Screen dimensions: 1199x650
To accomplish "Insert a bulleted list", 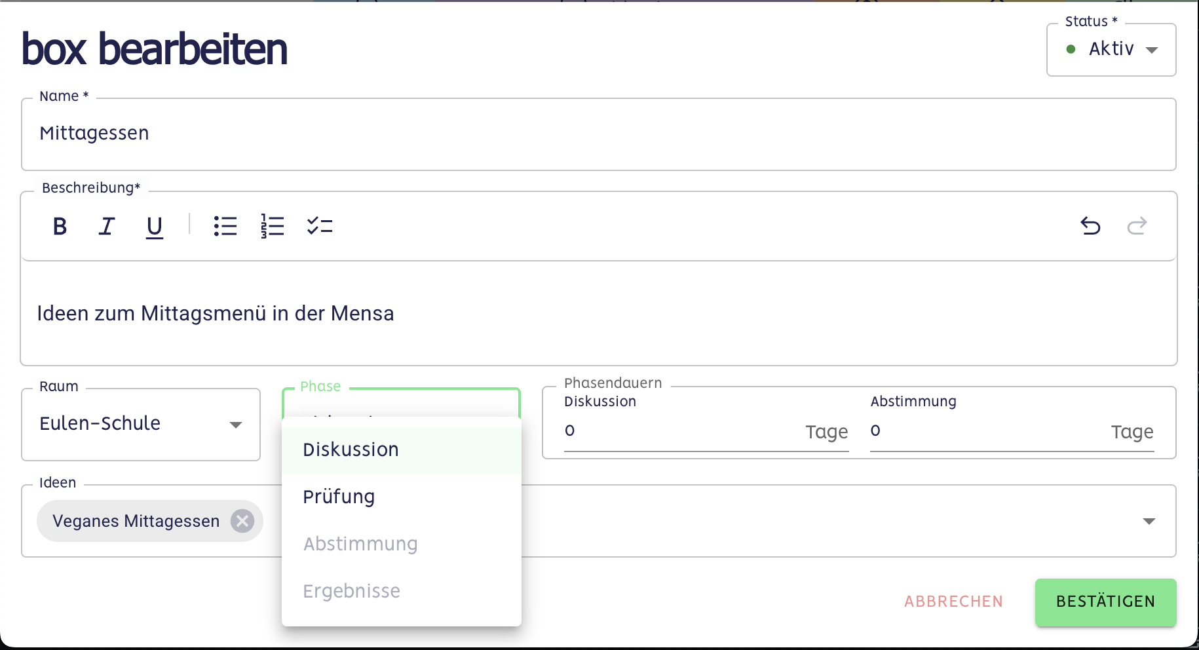I will coord(225,227).
